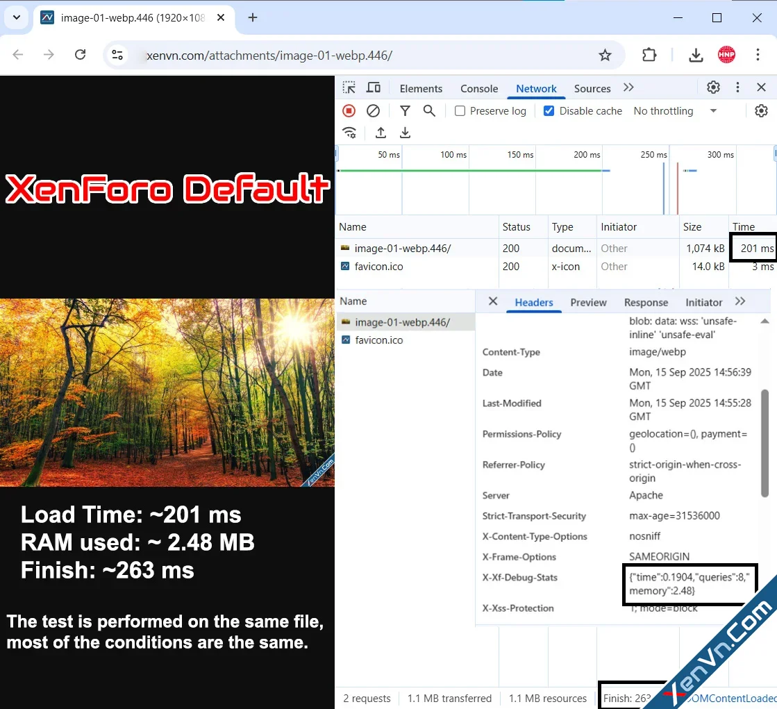
Task: Activate the inspect element picker
Action: point(349,87)
